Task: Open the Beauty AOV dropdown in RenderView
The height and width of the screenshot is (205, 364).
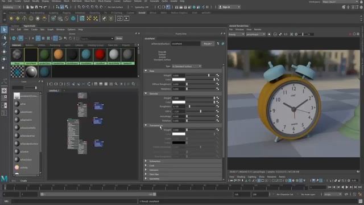Action: click(237, 34)
